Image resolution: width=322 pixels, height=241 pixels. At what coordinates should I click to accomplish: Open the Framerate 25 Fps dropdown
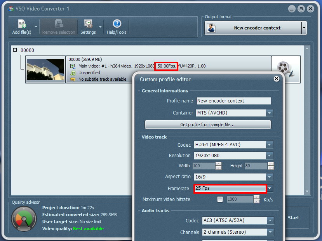270,188
